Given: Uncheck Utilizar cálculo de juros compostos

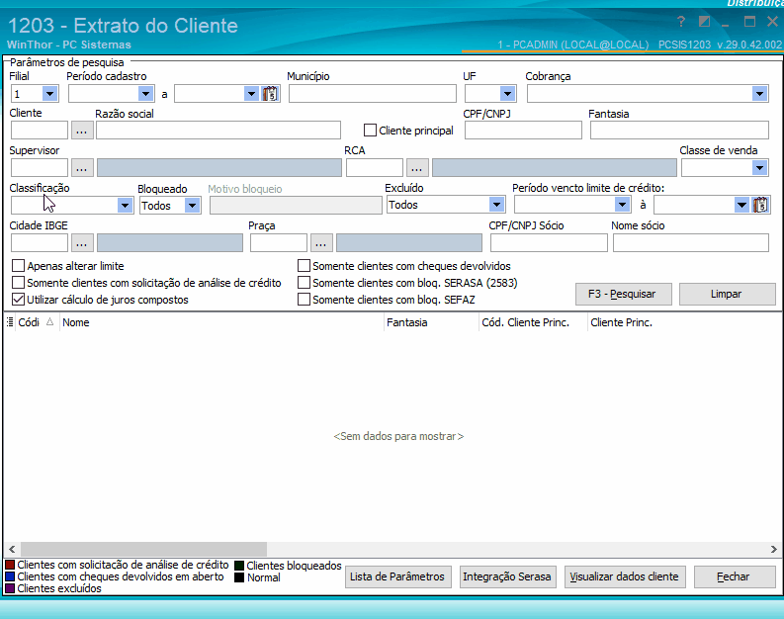Looking at the screenshot, I should click(x=18, y=300).
